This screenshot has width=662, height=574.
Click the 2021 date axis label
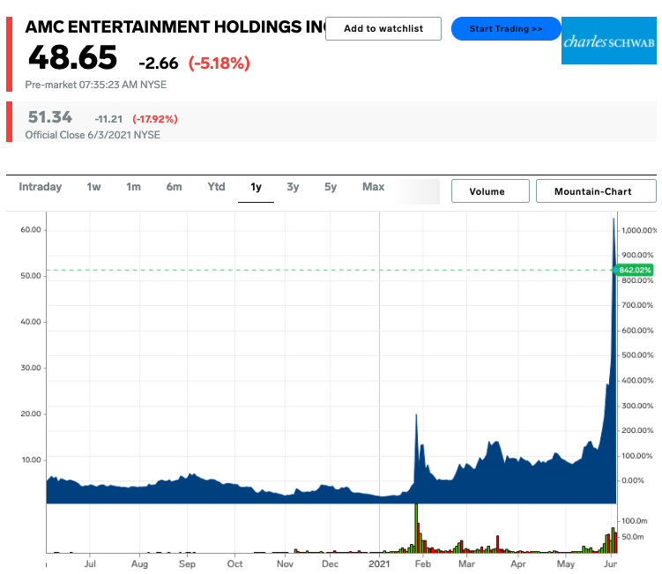tap(379, 564)
